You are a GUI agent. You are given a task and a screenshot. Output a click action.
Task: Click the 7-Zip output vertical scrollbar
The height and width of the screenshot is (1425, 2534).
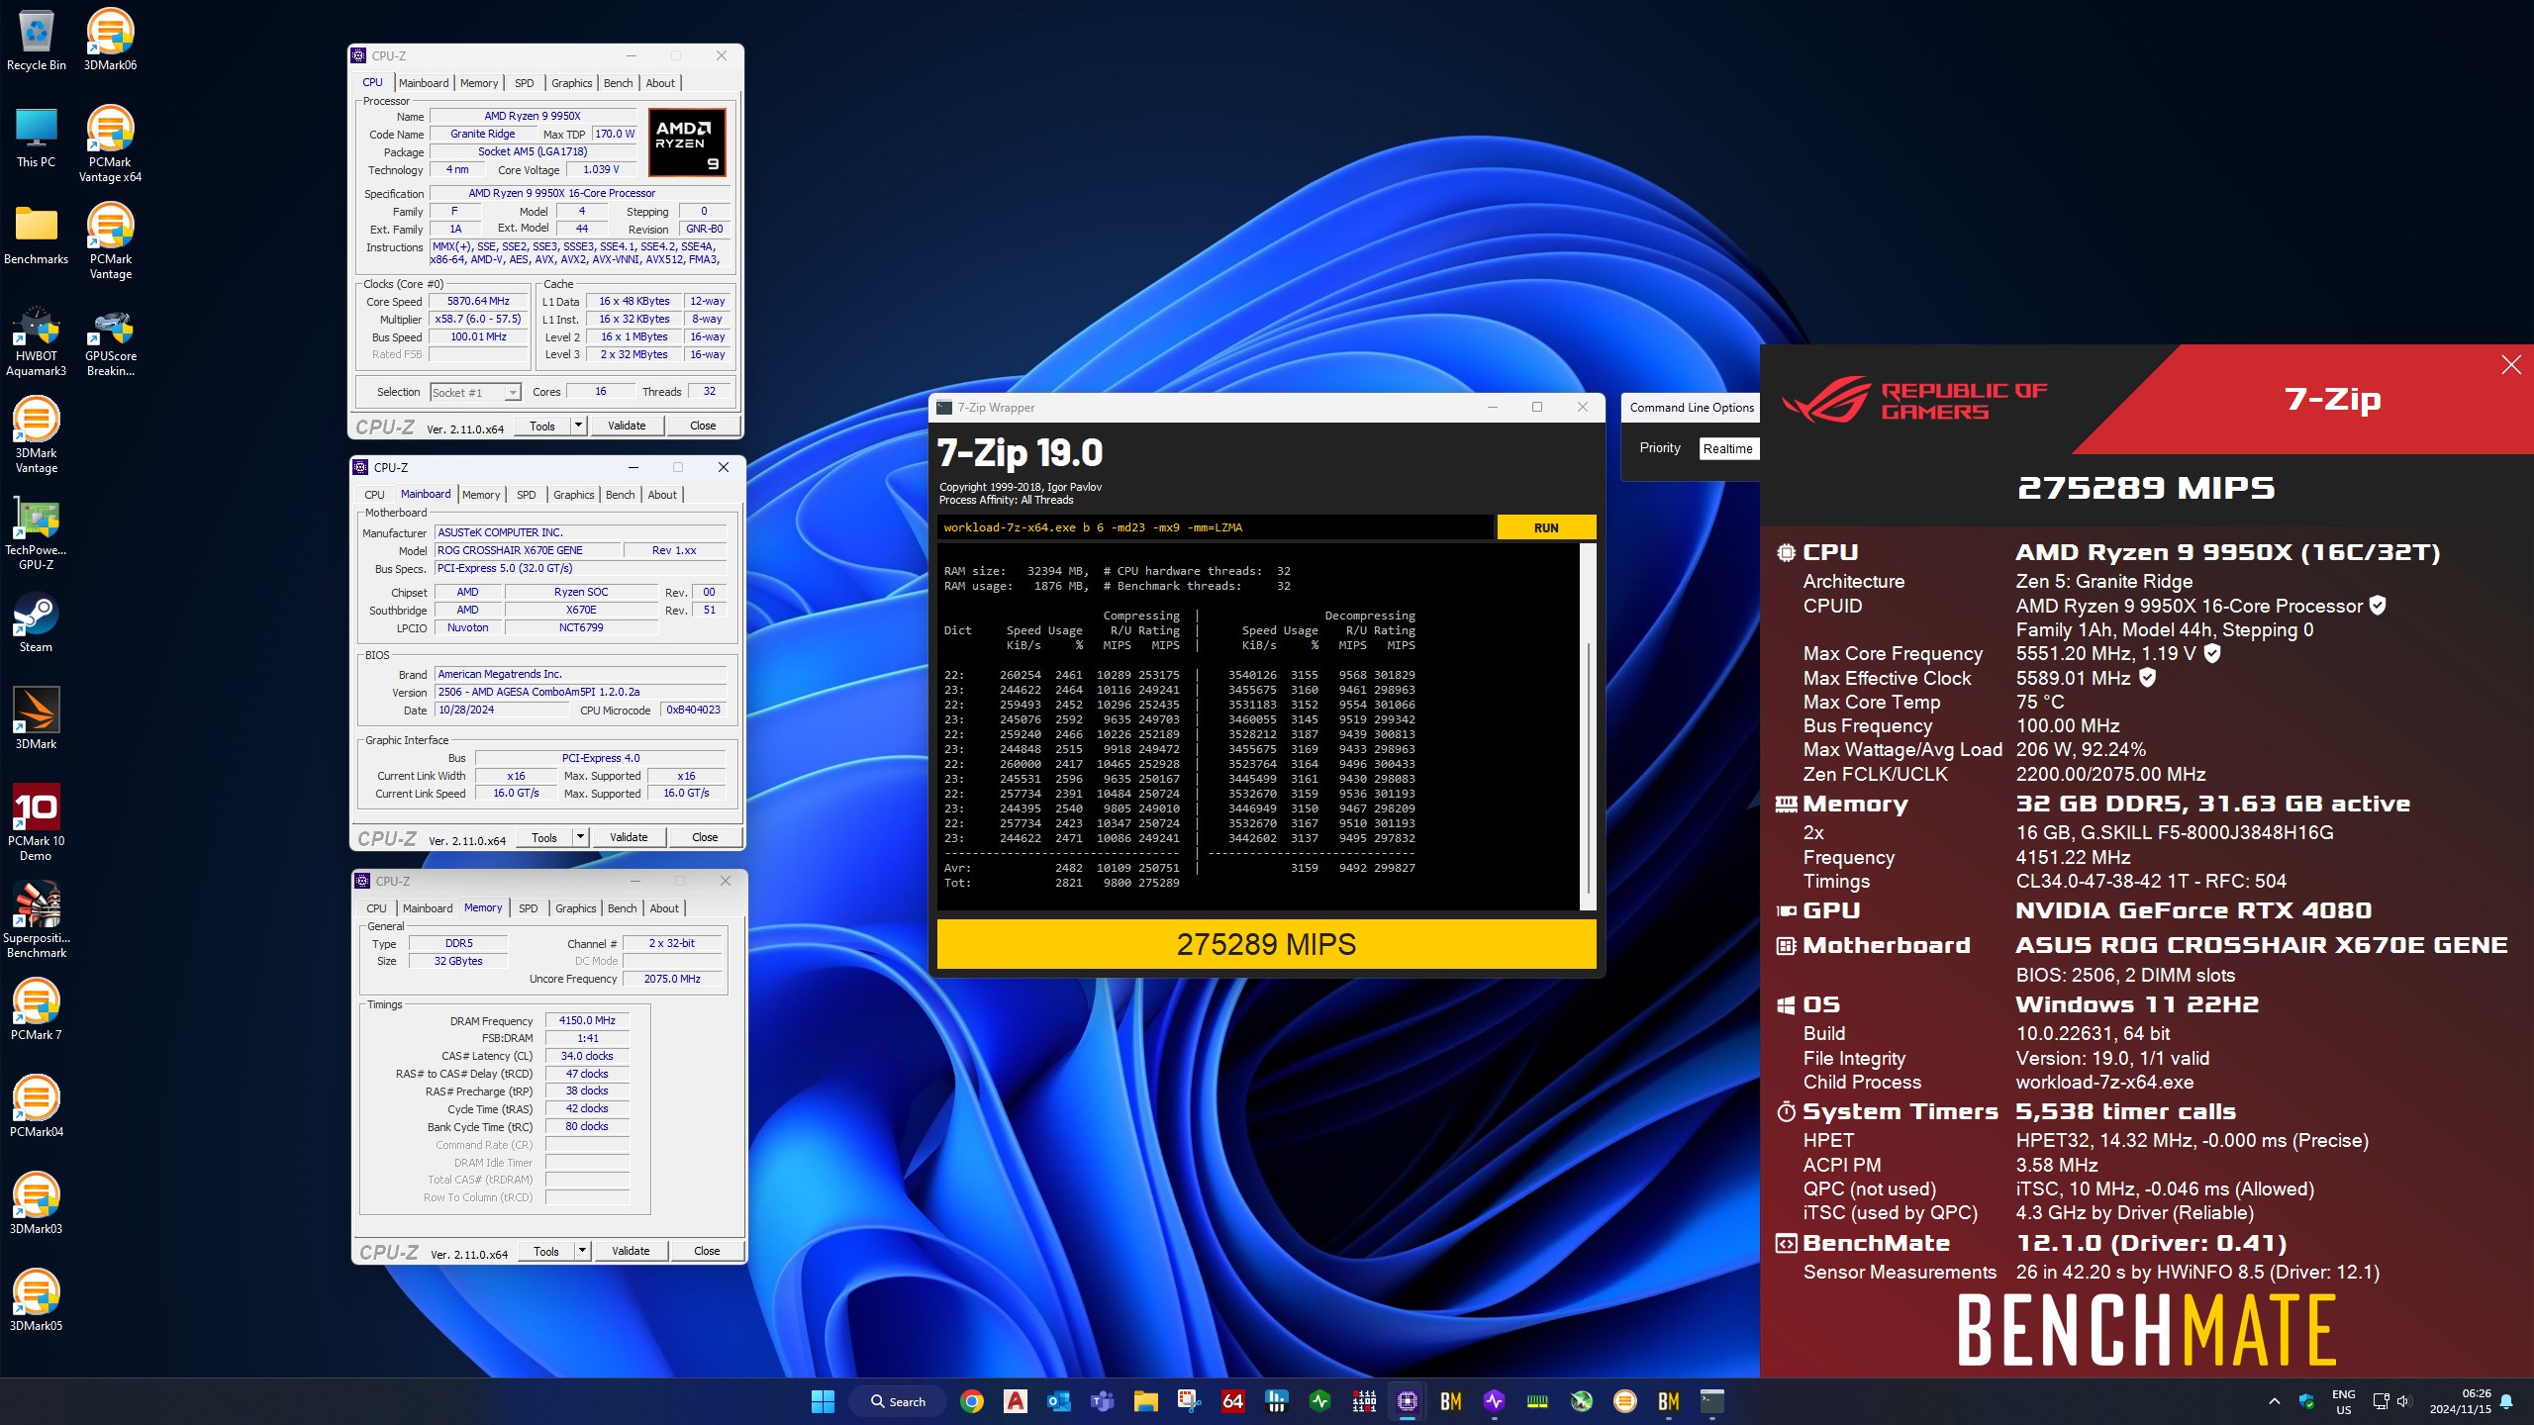(x=1588, y=727)
